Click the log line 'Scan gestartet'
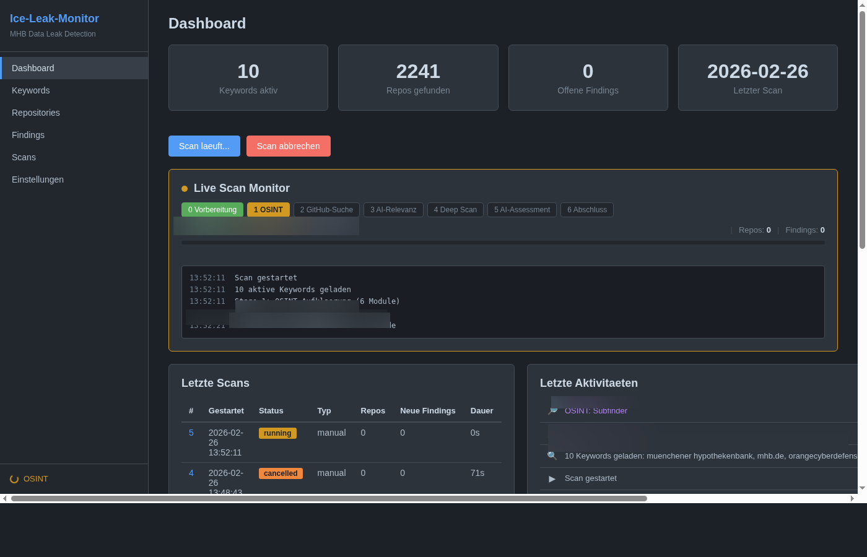 coord(266,278)
